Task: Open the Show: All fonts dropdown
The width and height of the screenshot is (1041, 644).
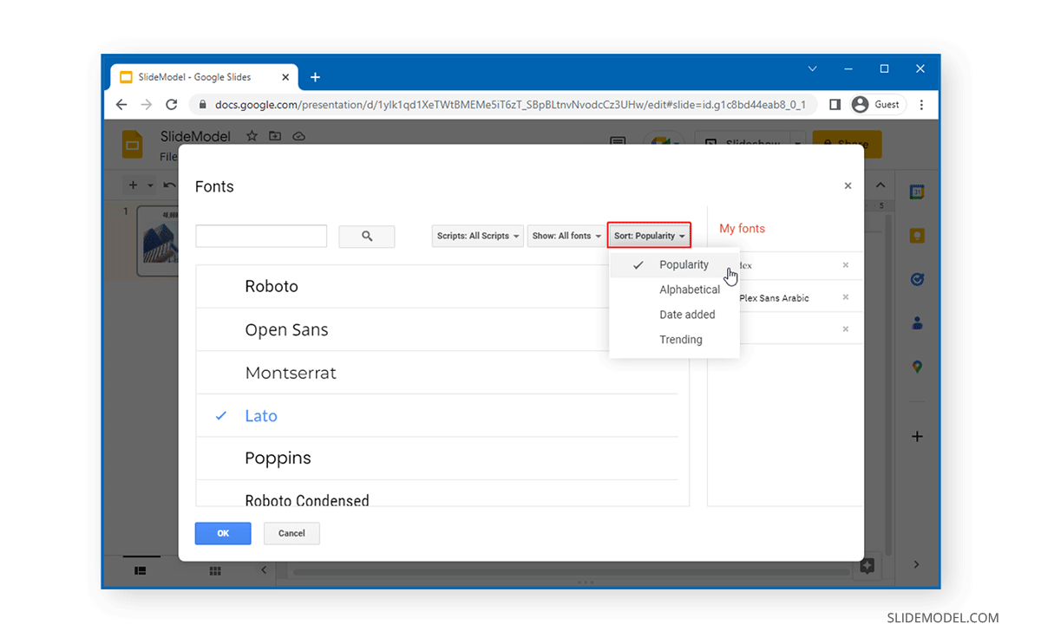Action: point(566,235)
